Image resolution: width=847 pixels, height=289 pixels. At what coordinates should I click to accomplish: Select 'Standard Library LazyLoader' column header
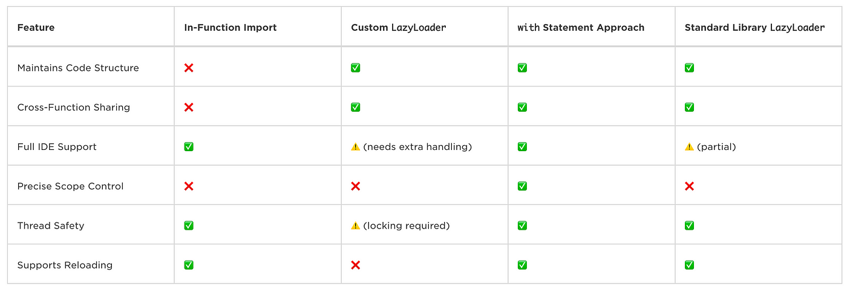point(754,27)
